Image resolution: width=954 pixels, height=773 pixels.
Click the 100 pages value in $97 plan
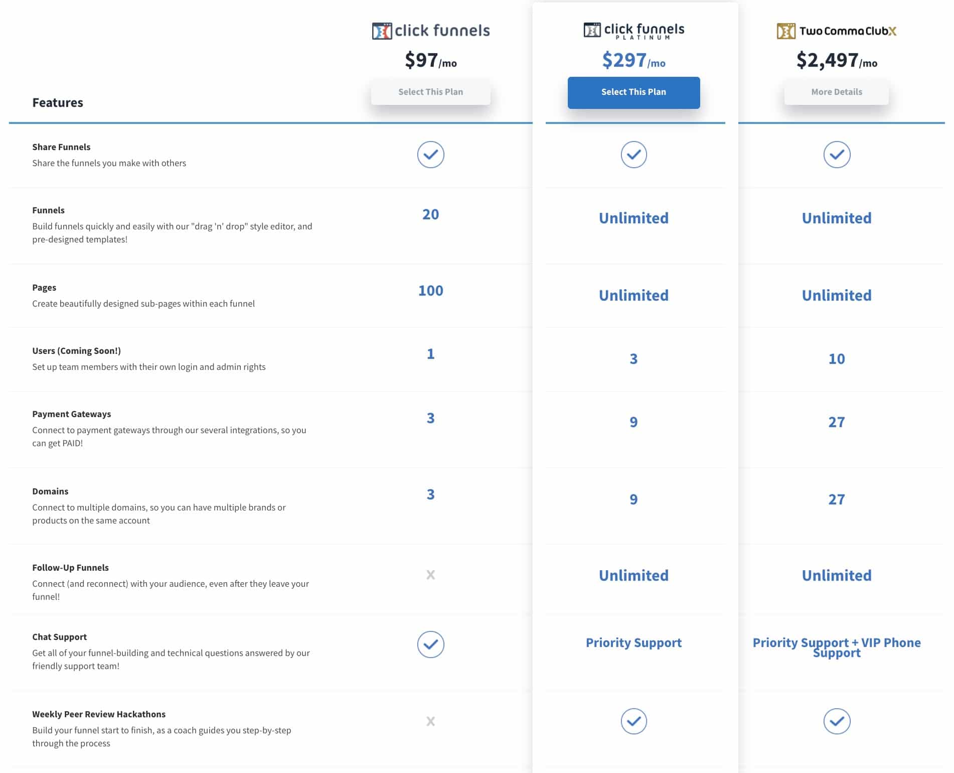pyautogui.click(x=430, y=291)
